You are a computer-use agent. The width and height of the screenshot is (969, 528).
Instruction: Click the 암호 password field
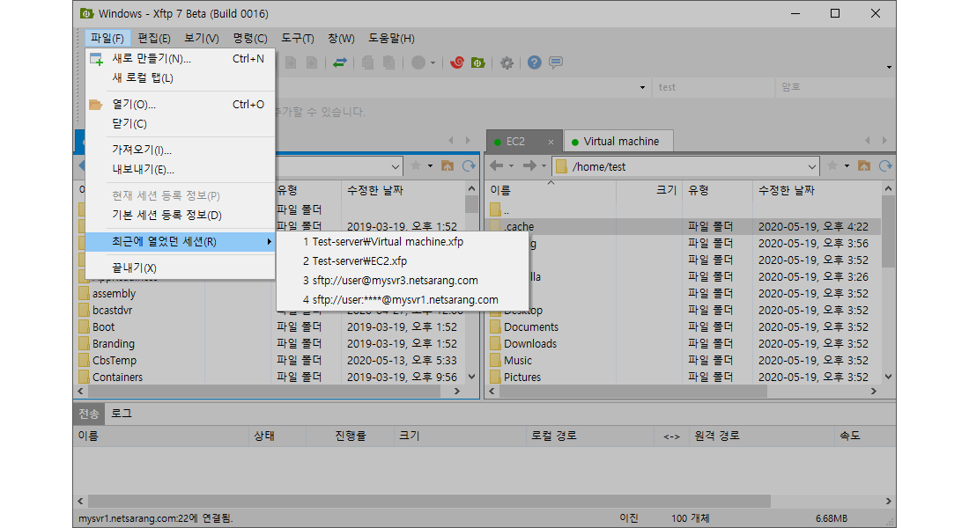click(833, 87)
